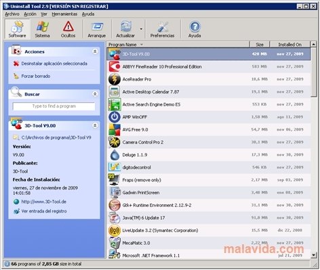Image resolution: width=320 pixels, height=270 pixels.
Task: Open the Software tab in toolbar
Action: (17, 29)
